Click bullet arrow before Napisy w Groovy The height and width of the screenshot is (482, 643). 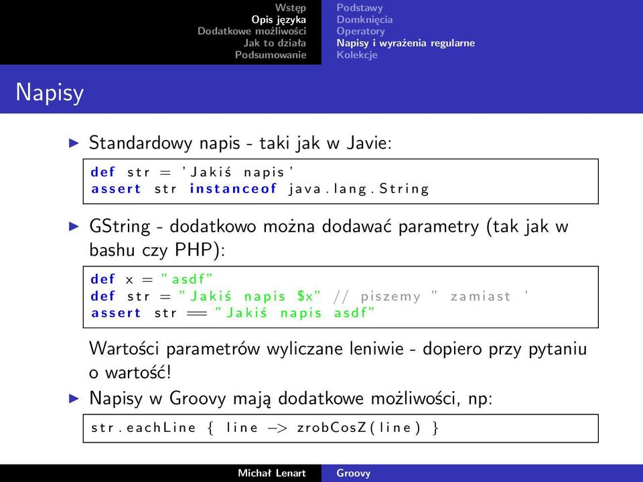(x=74, y=398)
